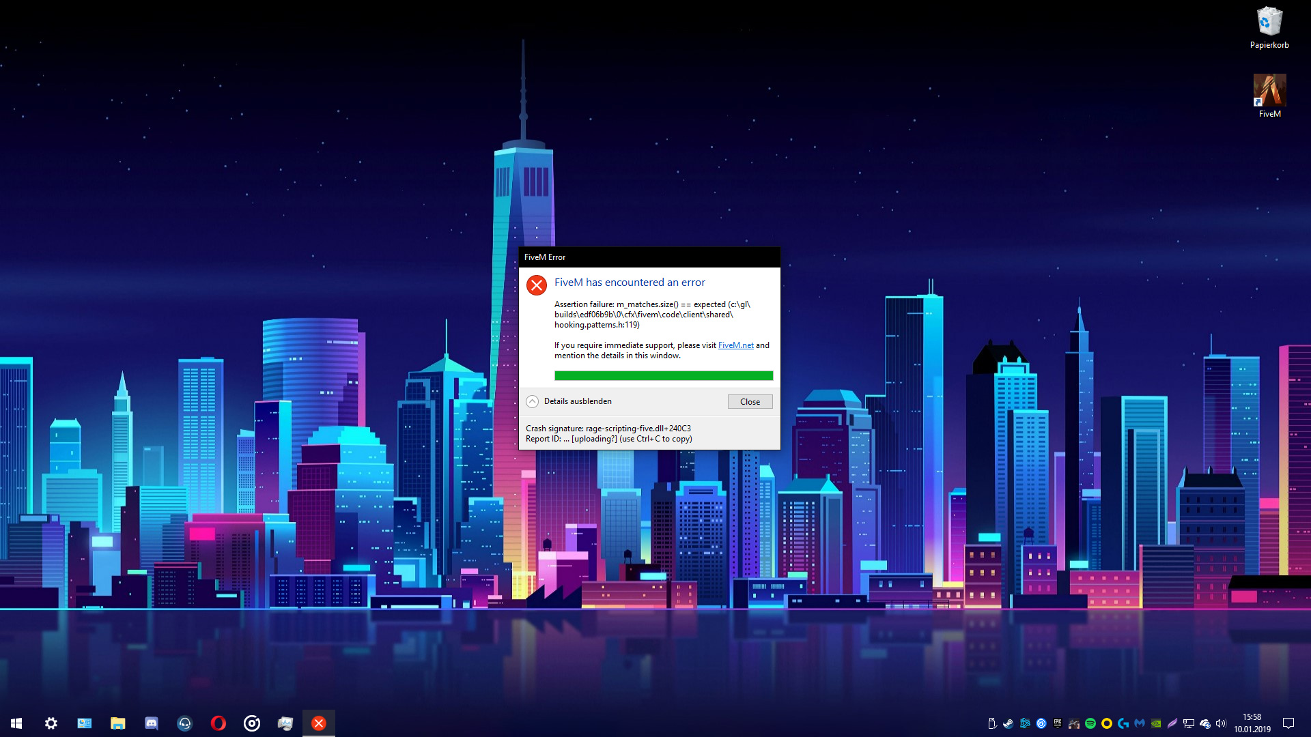Open Settings gear in the taskbar

point(51,723)
